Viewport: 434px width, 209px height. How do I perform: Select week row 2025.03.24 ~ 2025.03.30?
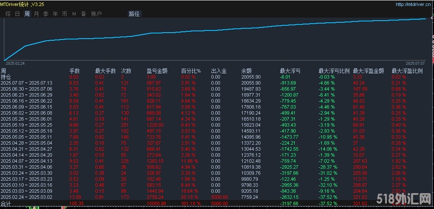click(x=217, y=173)
